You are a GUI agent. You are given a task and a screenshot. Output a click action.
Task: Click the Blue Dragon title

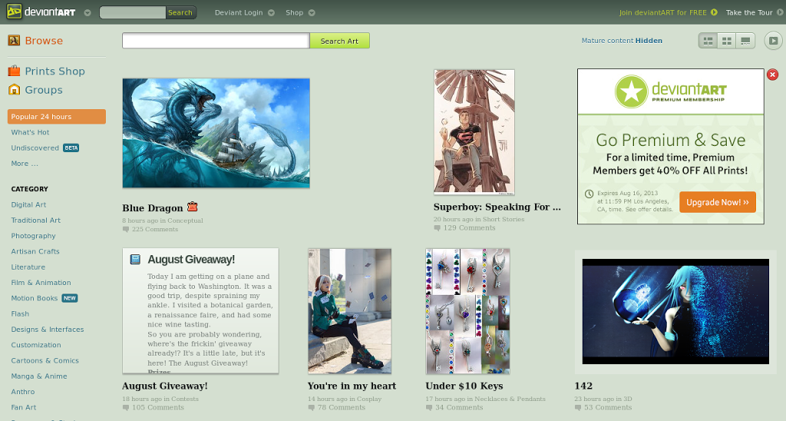coord(153,207)
